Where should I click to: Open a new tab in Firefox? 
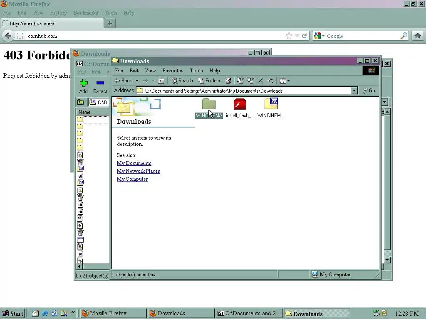tap(110, 23)
